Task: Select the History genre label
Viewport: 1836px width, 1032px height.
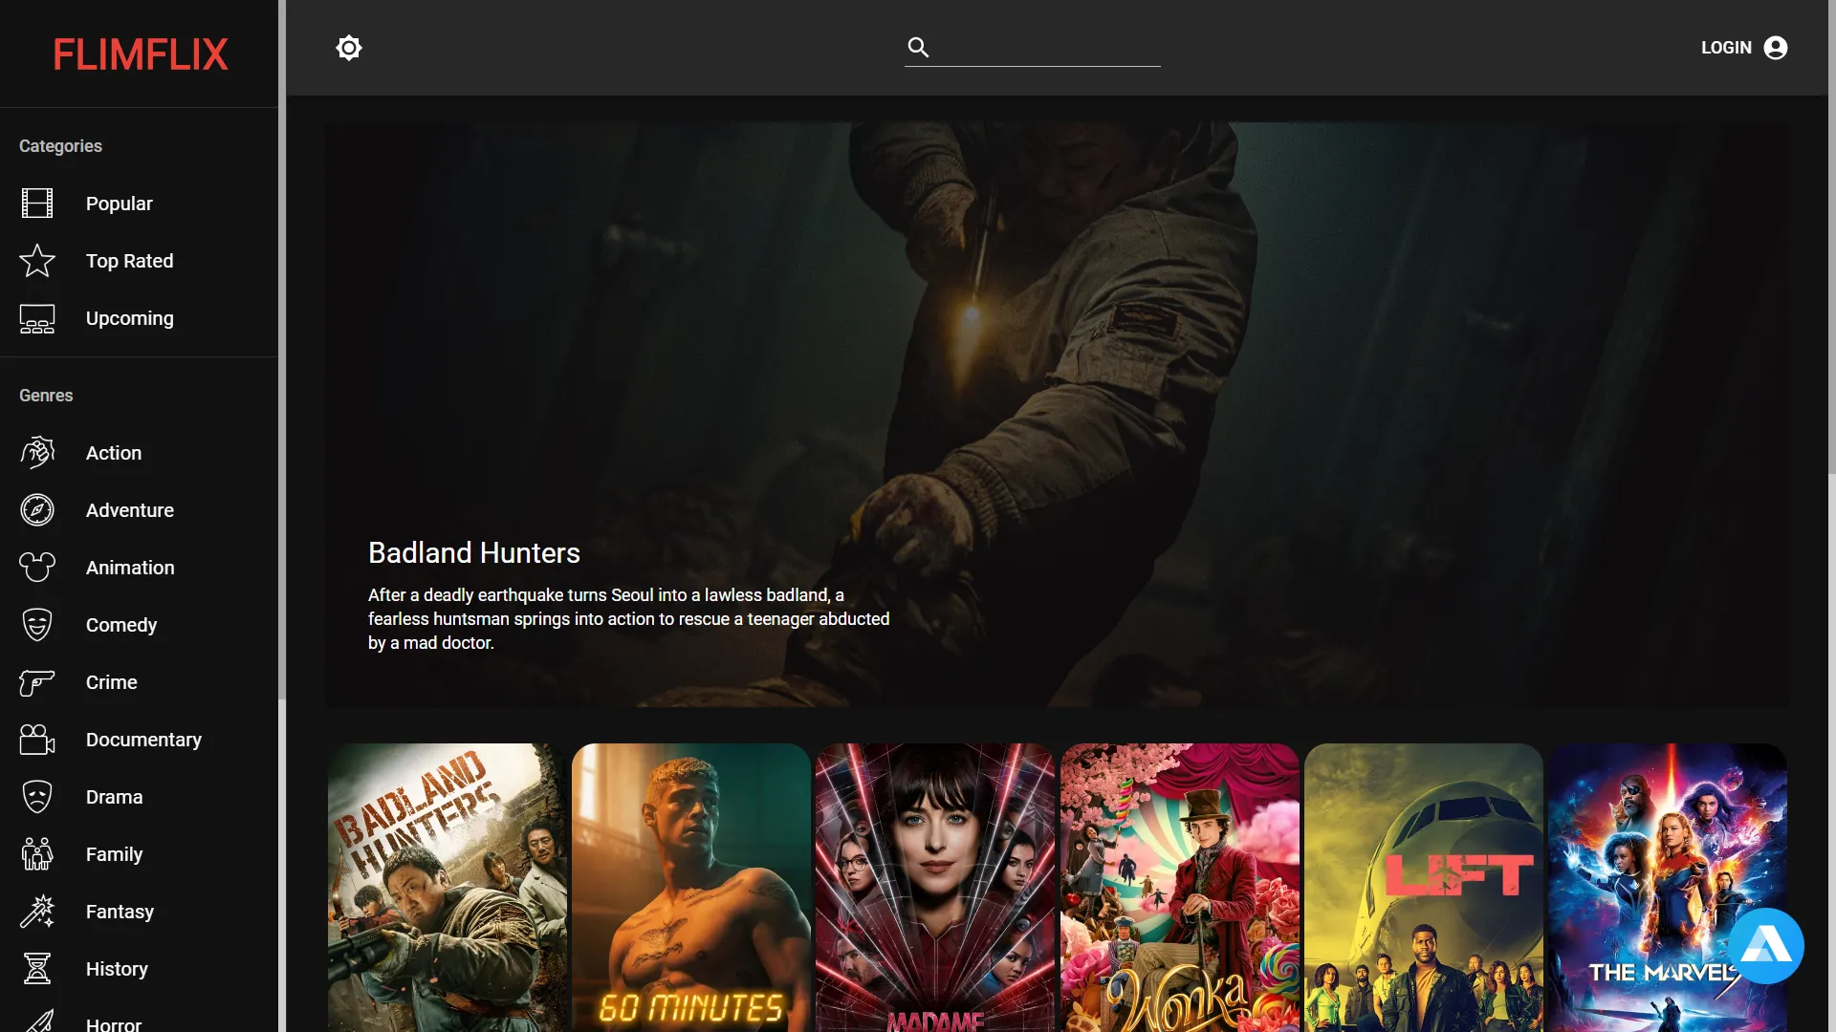Action: coord(118,969)
